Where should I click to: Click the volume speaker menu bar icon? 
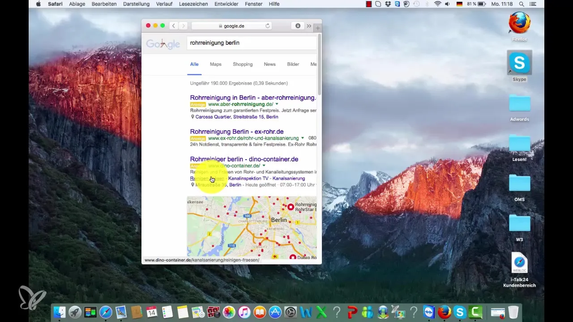click(x=447, y=4)
